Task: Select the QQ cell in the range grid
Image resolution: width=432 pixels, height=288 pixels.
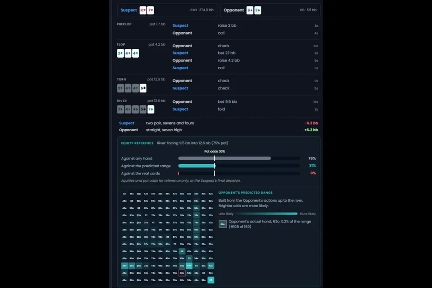Action: (139, 208)
